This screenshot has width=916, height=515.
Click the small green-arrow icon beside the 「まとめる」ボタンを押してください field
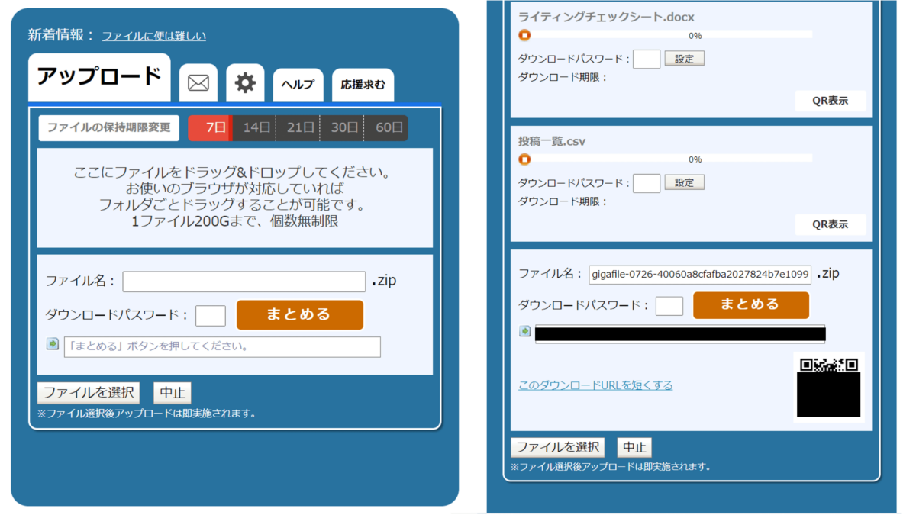click(x=53, y=344)
